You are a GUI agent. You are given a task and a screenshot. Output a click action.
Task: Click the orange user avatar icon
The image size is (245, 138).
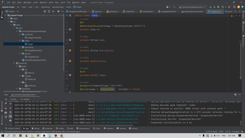coord(238,7)
